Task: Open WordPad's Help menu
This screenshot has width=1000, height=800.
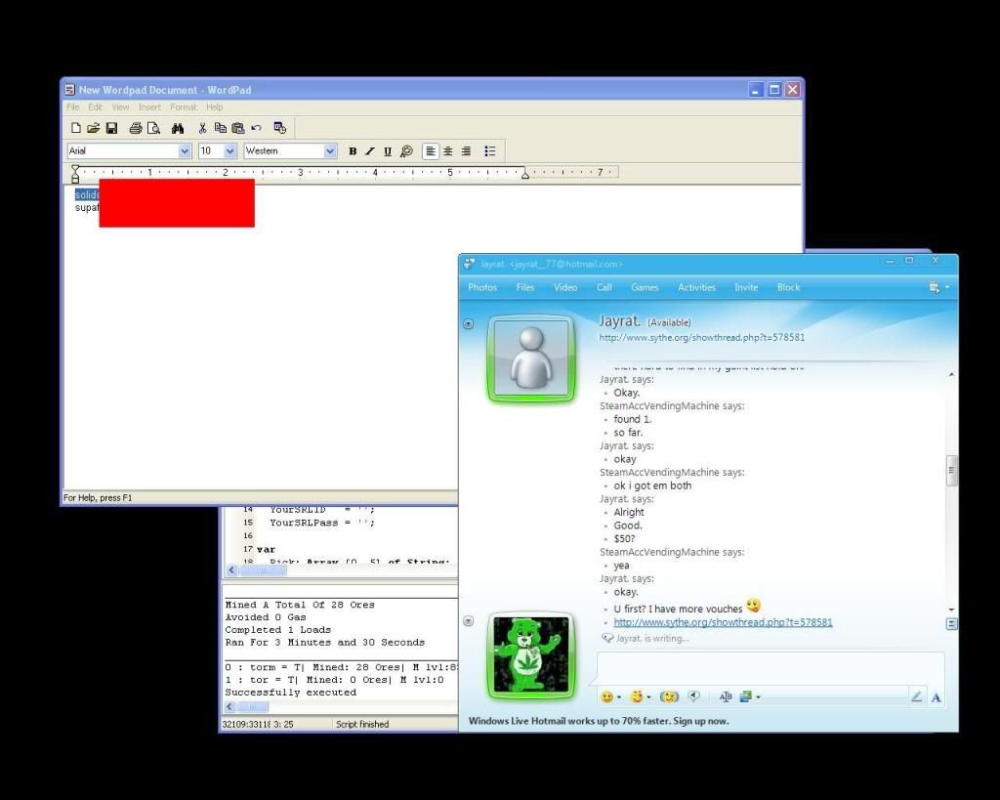Action: pyautogui.click(x=214, y=107)
